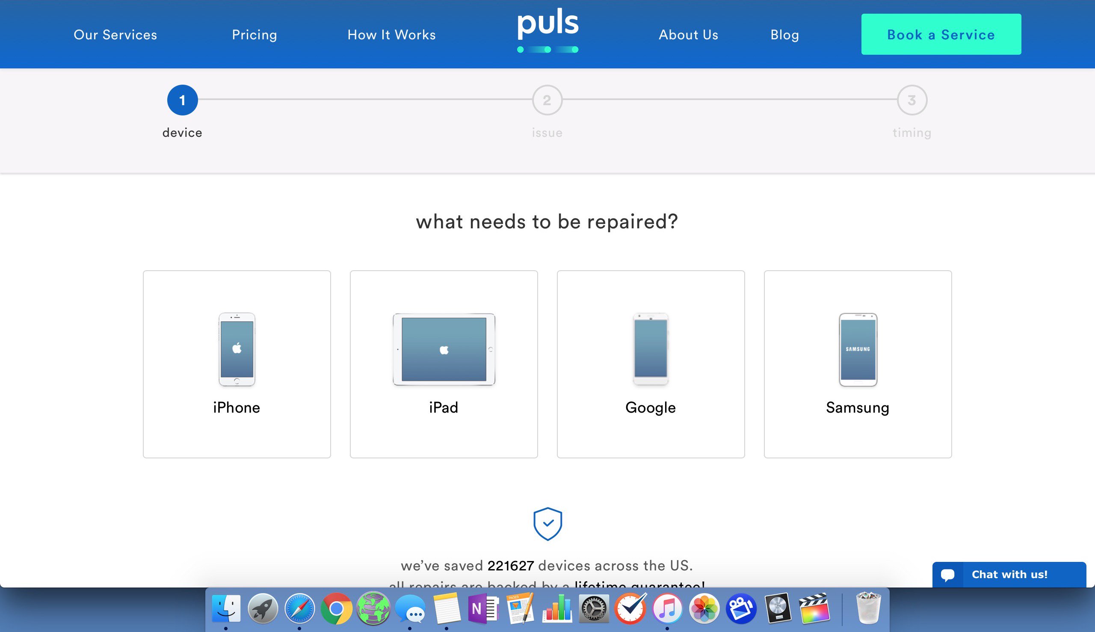Open the blue clapperboard app in dock
The height and width of the screenshot is (632, 1095).
point(741,608)
